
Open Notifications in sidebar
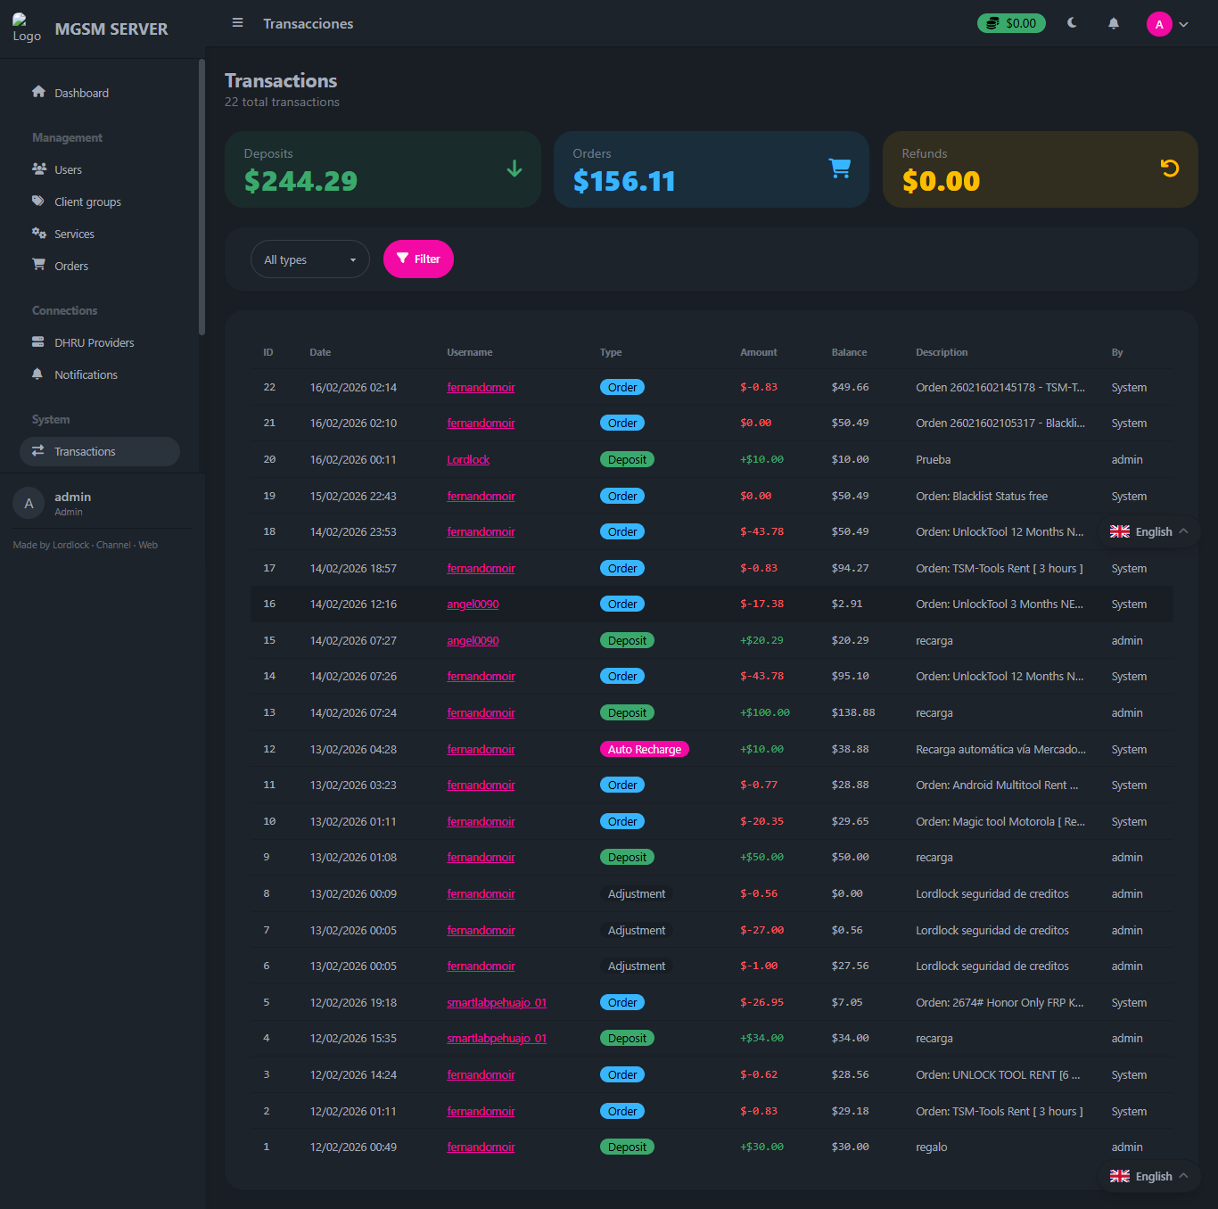click(x=86, y=374)
